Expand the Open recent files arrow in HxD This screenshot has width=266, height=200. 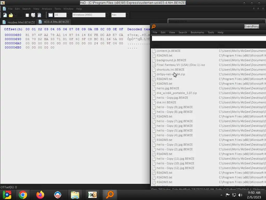pyautogui.click(x=15, y=15)
